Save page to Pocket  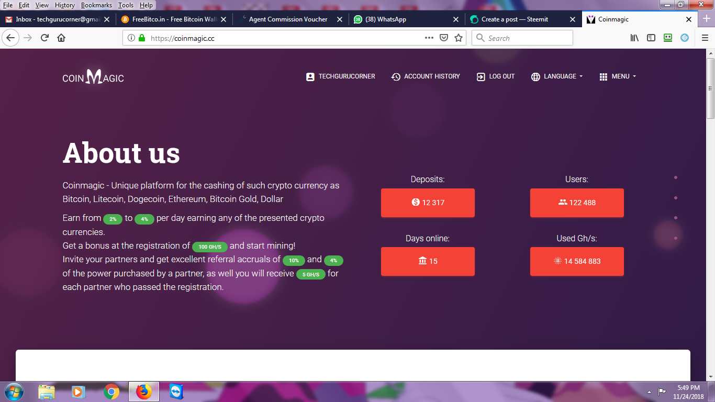[x=444, y=38]
